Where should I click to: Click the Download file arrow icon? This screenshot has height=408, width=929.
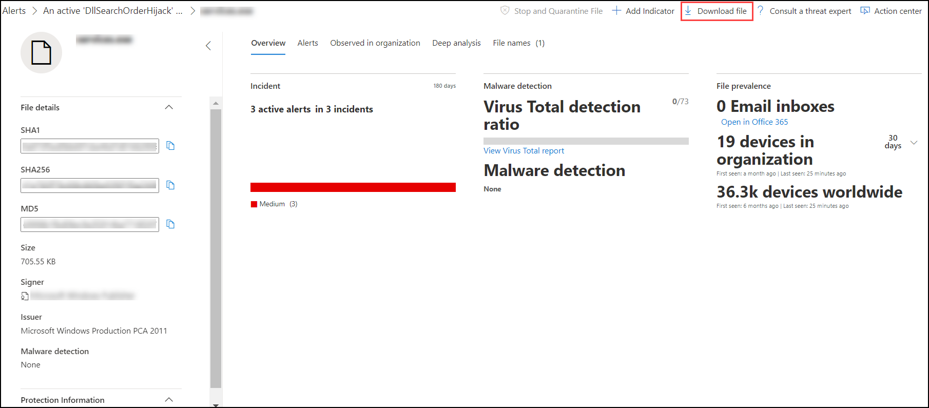point(688,11)
